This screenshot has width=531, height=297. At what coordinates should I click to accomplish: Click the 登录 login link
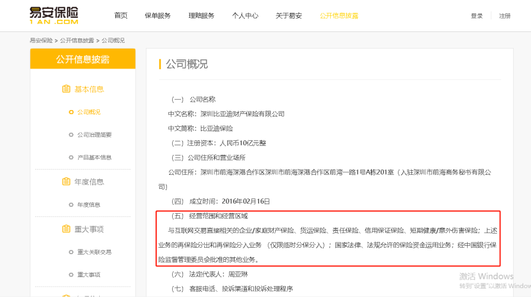[x=477, y=16]
